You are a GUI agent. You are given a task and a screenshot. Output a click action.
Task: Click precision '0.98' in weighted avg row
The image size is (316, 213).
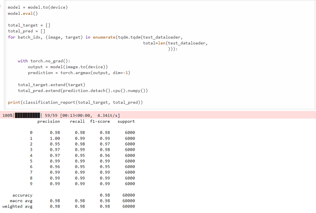pyautogui.click(x=55, y=206)
